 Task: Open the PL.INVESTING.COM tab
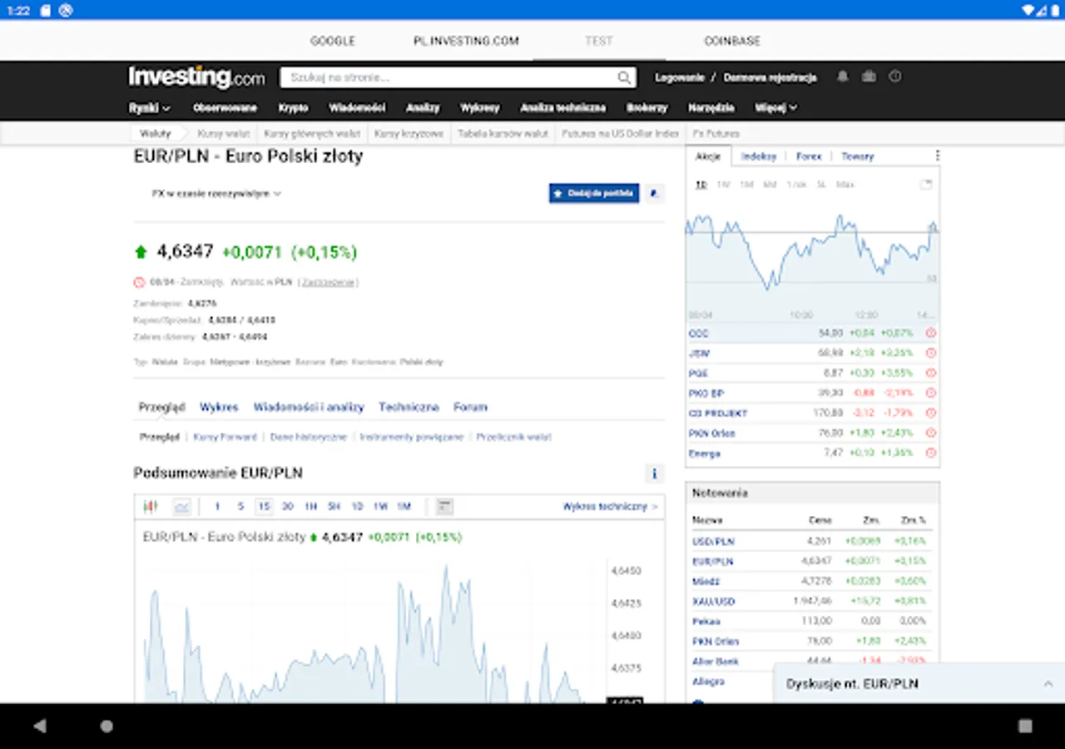coord(466,41)
